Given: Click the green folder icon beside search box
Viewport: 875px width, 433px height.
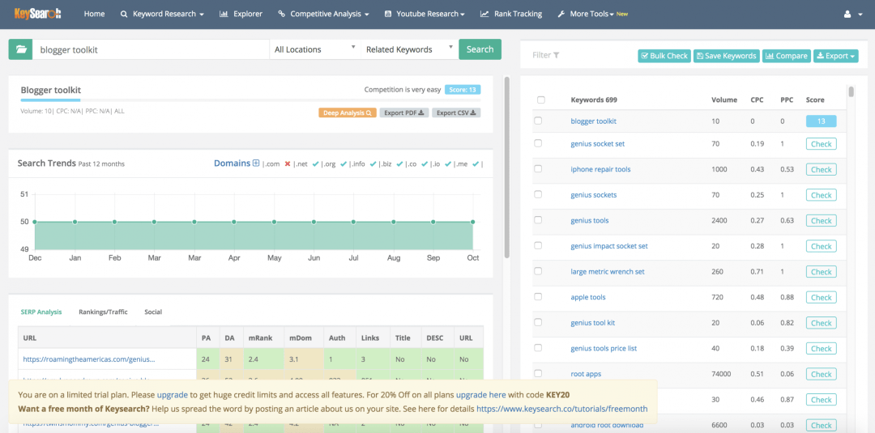Looking at the screenshot, I should click(x=20, y=49).
